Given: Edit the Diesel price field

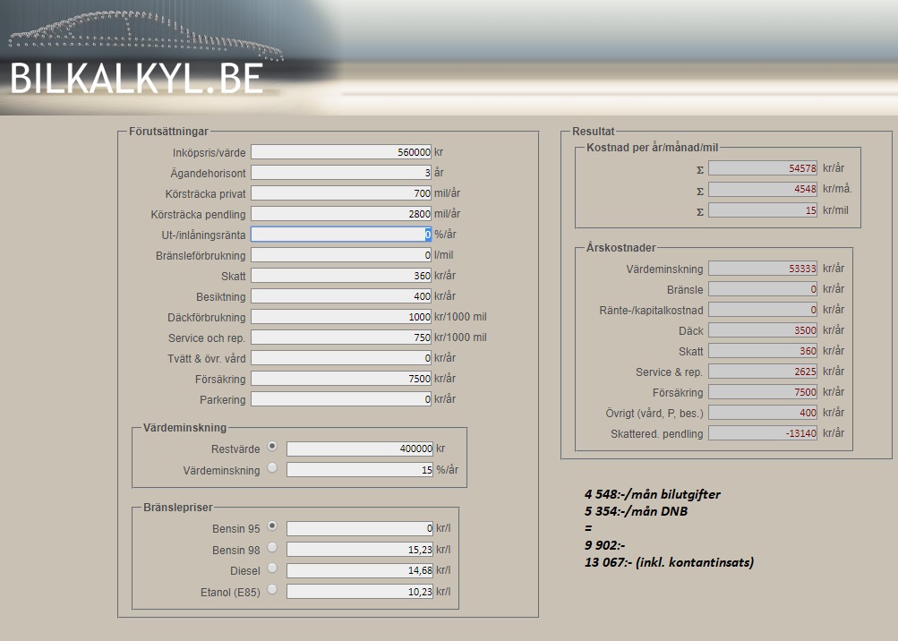Looking at the screenshot, I should tap(359, 569).
